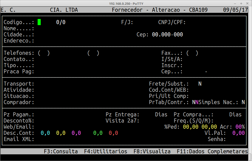Maximize the PuTTY window

pyautogui.click(x=241, y=4)
